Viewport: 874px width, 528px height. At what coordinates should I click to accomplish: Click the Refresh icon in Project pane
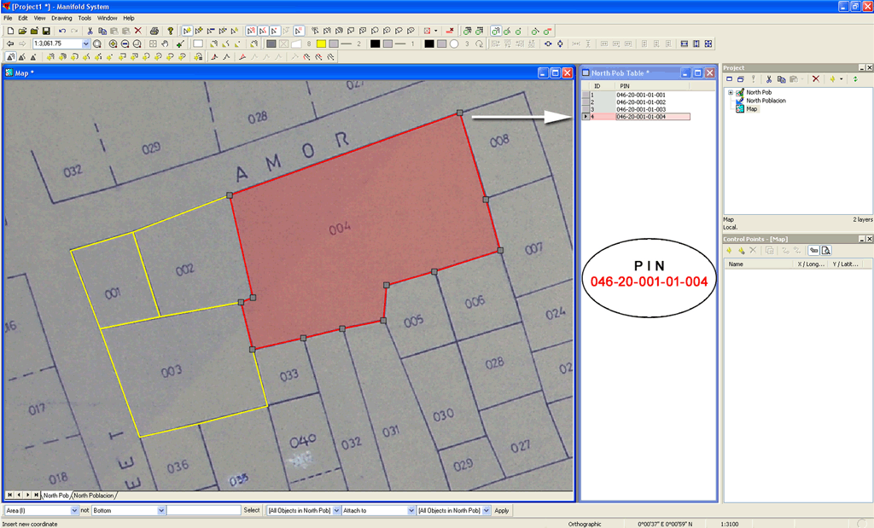pyautogui.click(x=855, y=79)
